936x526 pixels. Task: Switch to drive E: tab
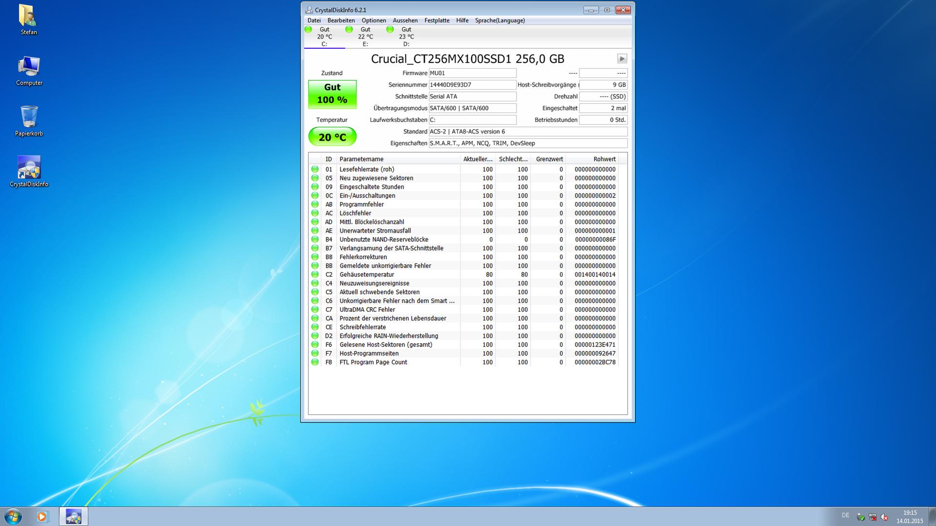coord(365,37)
